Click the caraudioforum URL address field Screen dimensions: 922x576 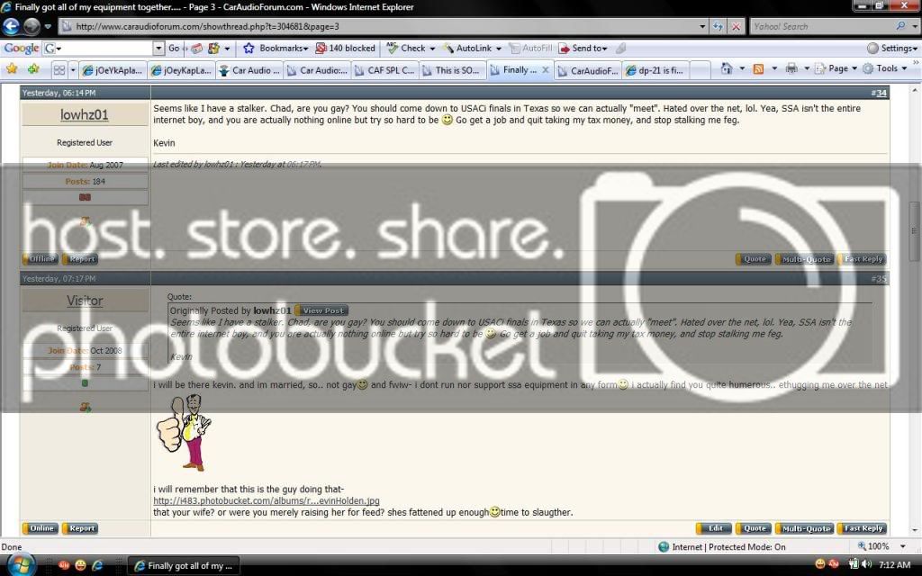pos(376,26)
